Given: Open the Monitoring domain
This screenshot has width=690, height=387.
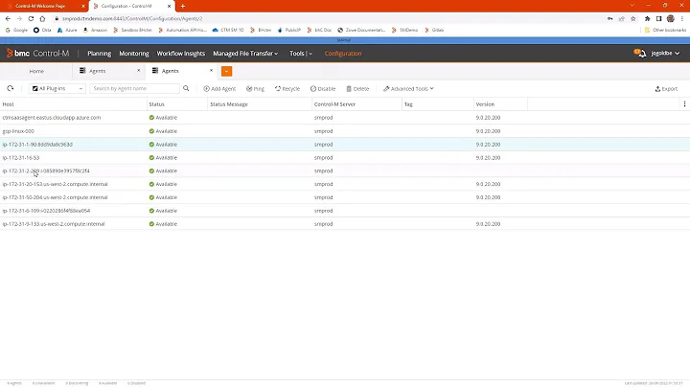Looking at the screenshot, I should pos(134,54).
